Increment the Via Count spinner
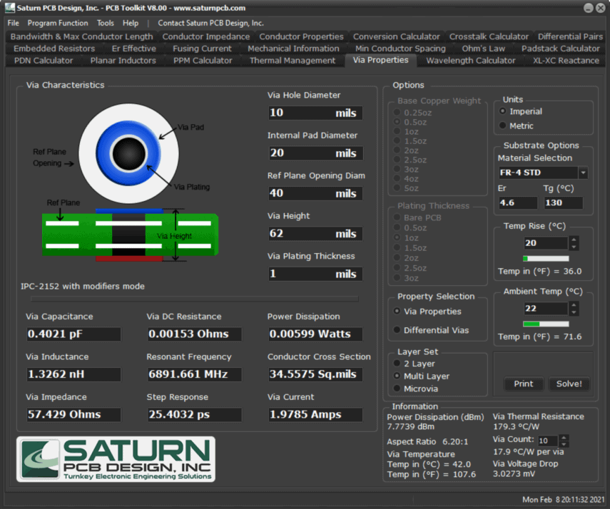Viewport: 610px width, 509px height. (564, 437)
